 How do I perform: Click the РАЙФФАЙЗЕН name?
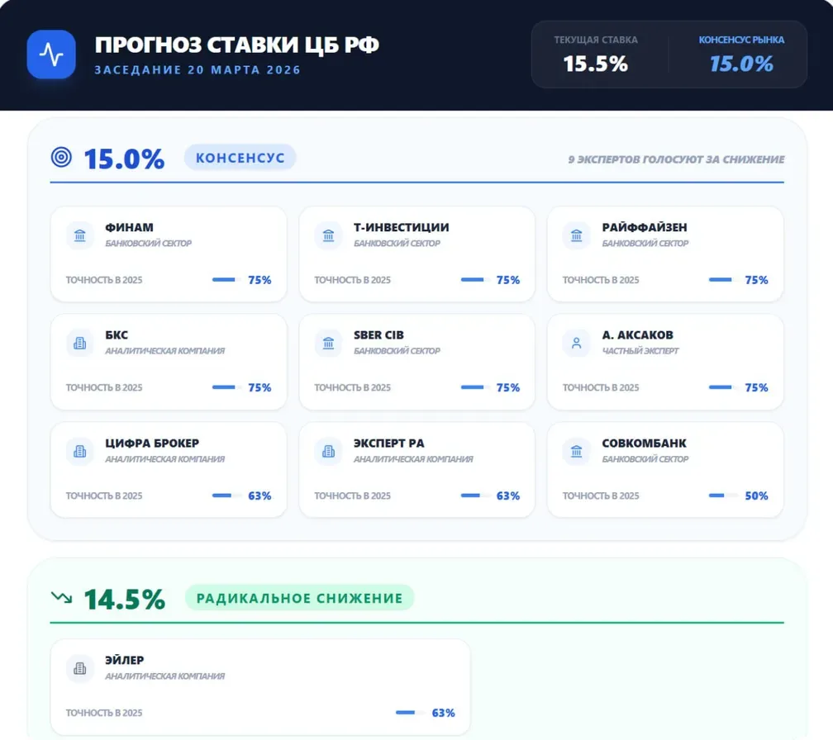click(x=645, y=227)
